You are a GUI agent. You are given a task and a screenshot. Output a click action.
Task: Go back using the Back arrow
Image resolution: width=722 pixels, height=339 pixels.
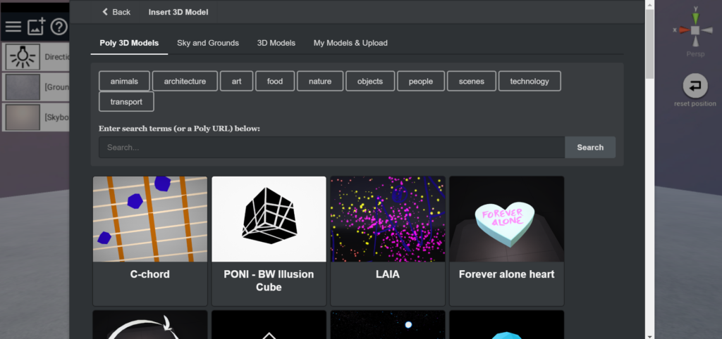point(116,12)
